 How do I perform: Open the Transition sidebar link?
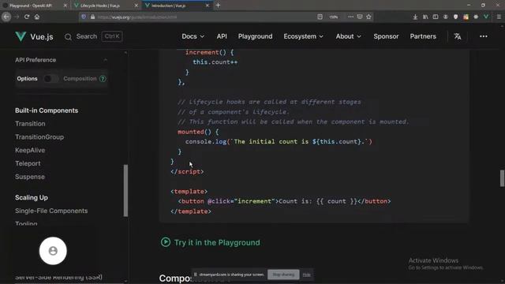pyautogui.click(x=30, y=124)
